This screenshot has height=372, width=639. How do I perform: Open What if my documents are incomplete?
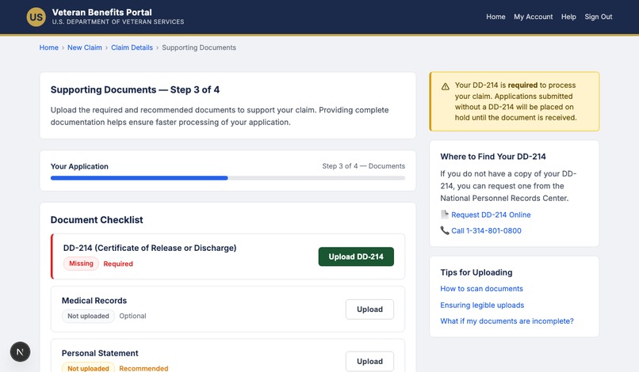[507, 321]
